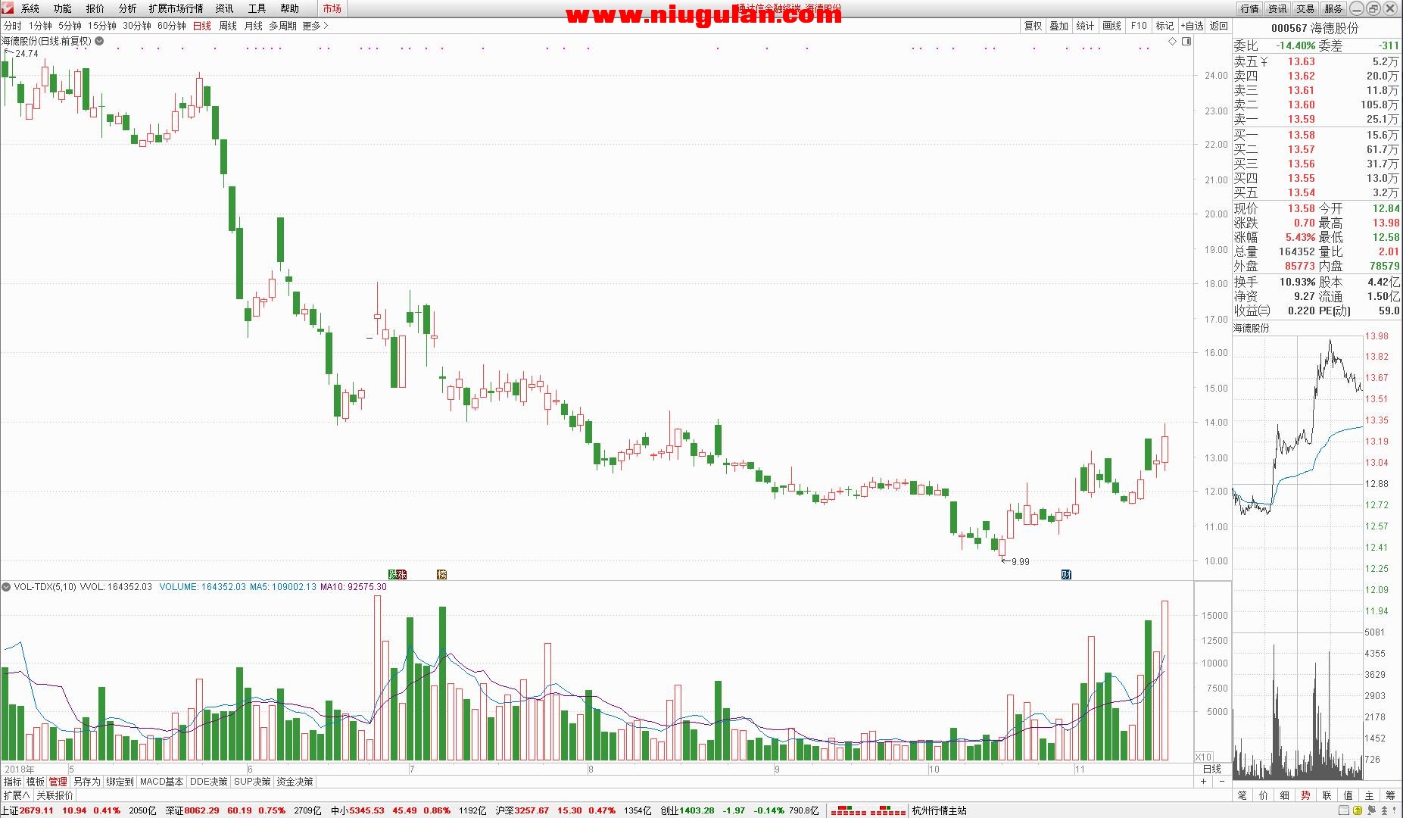Click the diamond icon above chart
Image resolution: width=1403 pixels, height=818 pixels.
point(1173,42)
